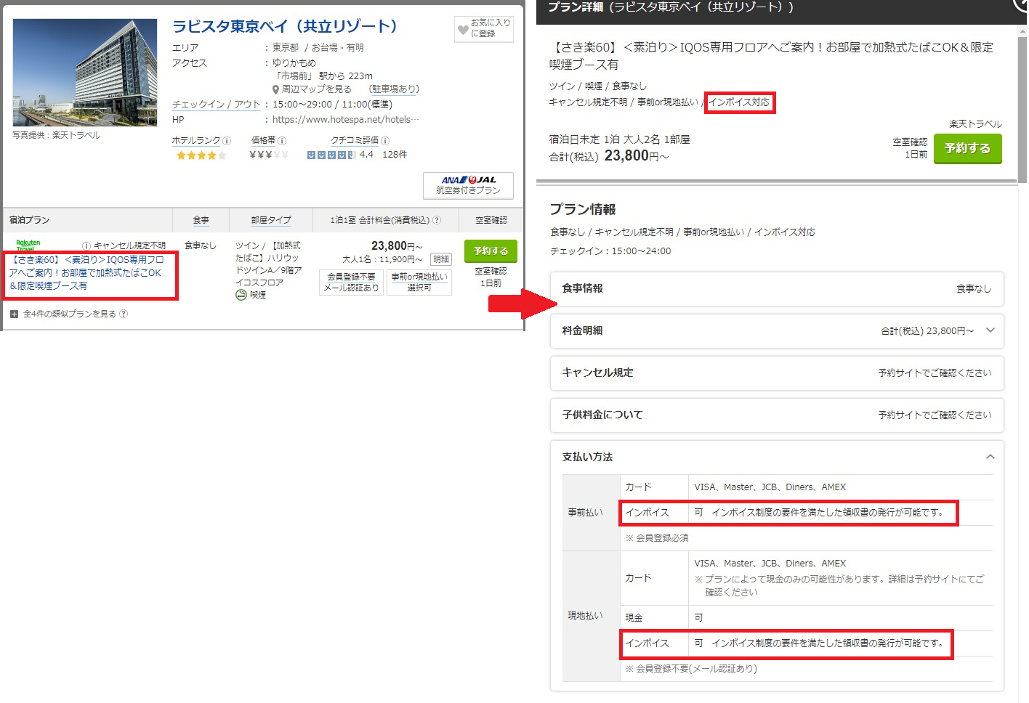
Task: Expand similar plans with the plus icon
Action: [15, 314]
